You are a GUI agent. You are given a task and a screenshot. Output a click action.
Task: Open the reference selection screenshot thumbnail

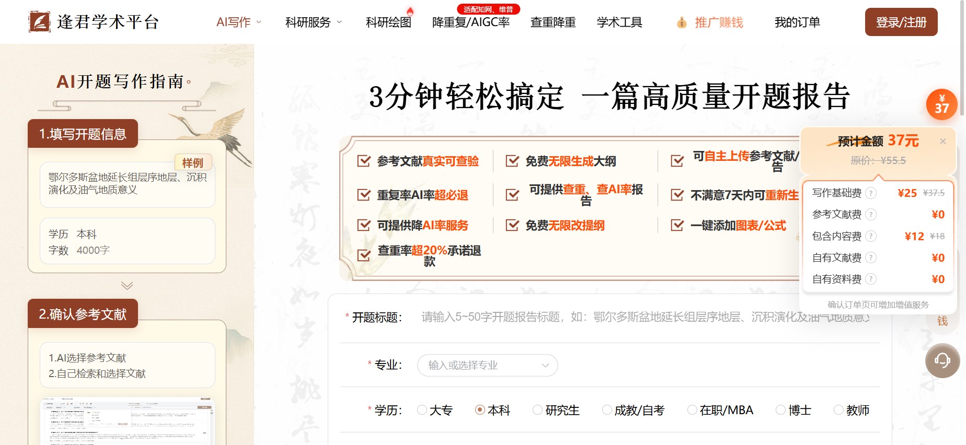(128, 422)
